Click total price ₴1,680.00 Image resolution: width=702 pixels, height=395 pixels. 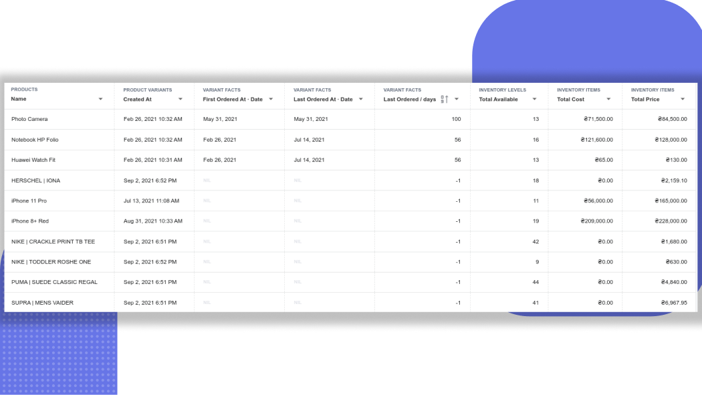tap(674, 241)
